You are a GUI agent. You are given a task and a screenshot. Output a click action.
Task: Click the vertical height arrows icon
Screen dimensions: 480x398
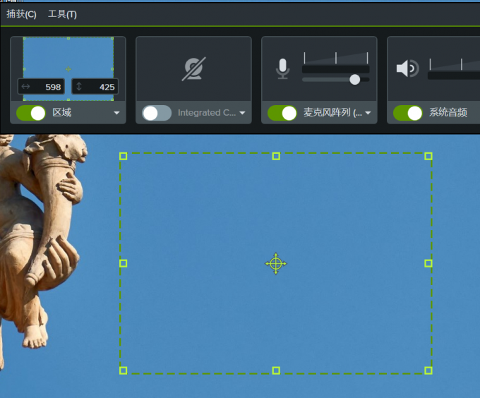pos(79,87)
